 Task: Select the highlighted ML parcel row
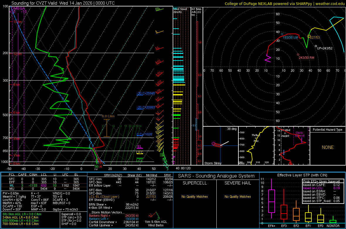click(44, 185)
